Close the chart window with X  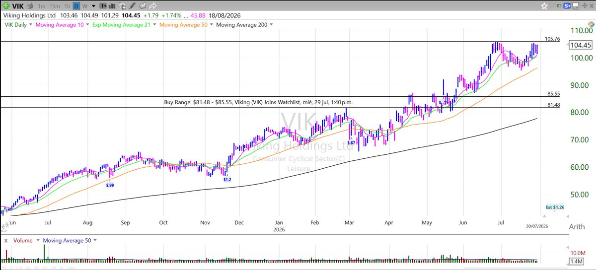pos(592,6)
